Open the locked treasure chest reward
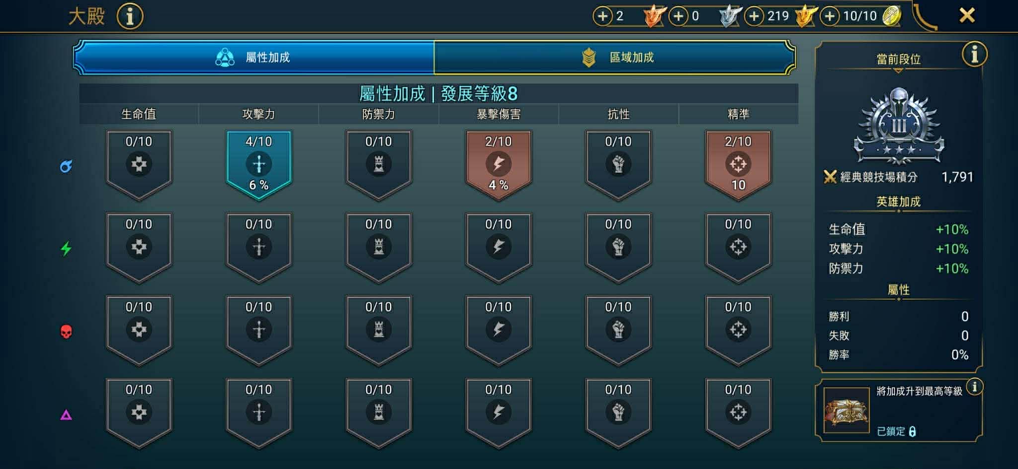This screenshot has width=1018, height=469. (846, 410)
